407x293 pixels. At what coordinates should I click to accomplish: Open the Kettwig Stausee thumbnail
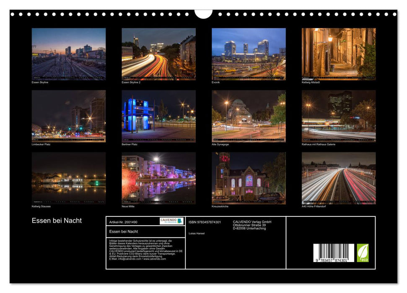pos(69,178)
